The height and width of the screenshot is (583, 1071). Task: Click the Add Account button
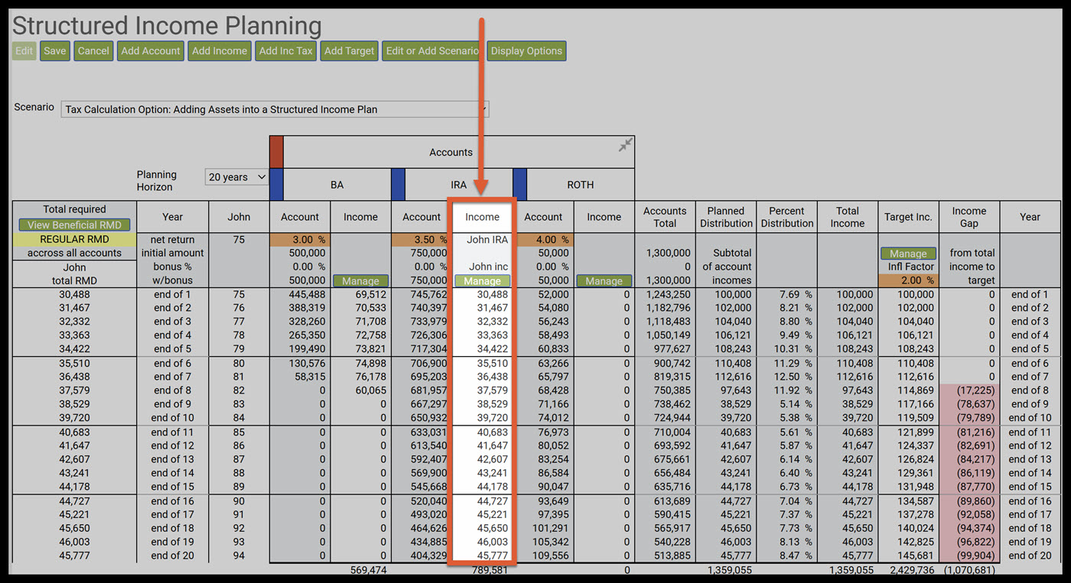tap(151, 51)
